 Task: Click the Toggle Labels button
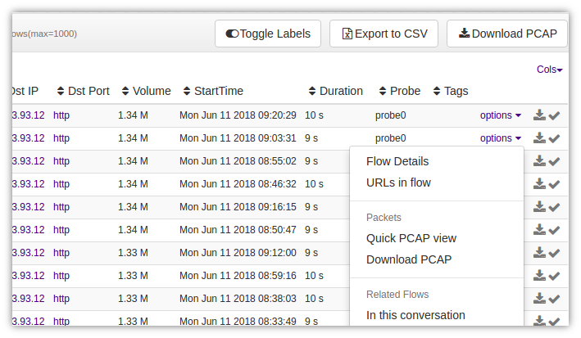pos(268,34)
